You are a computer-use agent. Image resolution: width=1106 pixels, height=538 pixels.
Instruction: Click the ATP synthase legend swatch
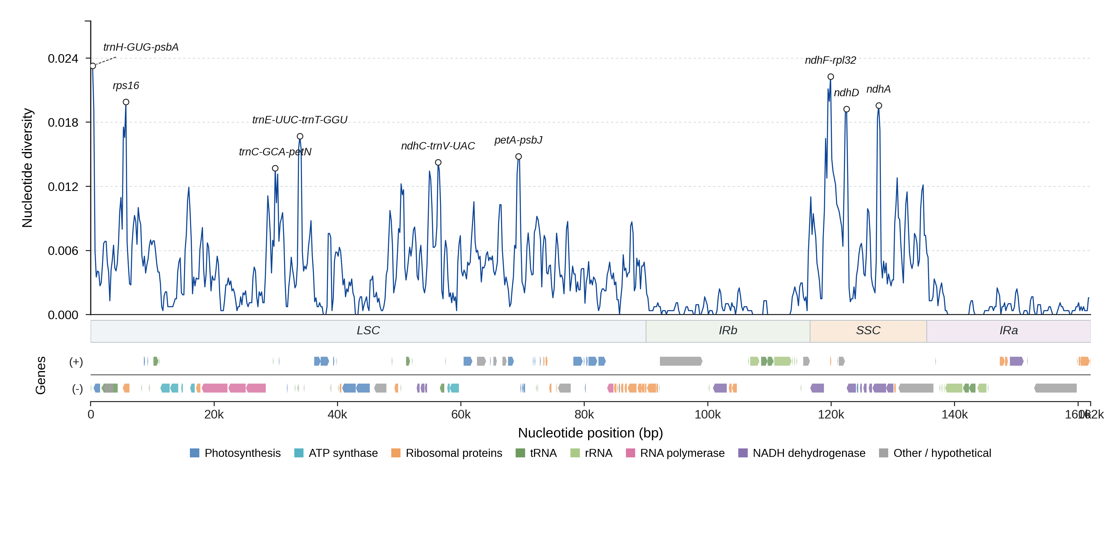[299, 453]
